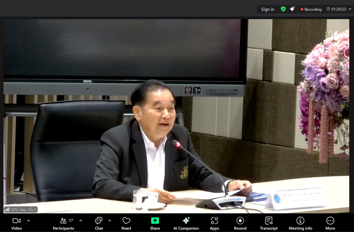Click the green Share screen button
The width and height of the screenshot is (354, 232).
(x=155, y=223)
